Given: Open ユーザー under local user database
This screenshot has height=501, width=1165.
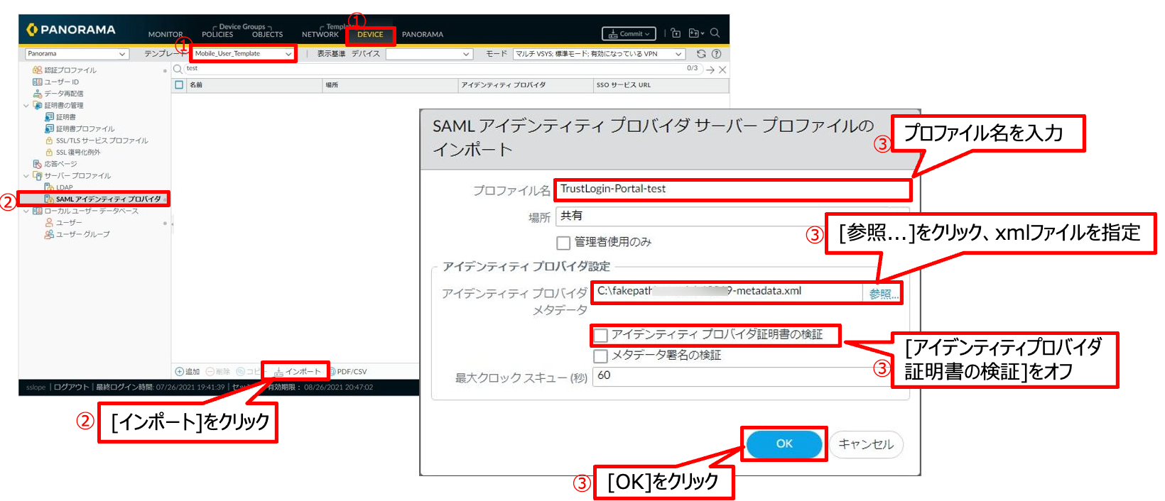Looking at the screenshot, I should coord(69,223).
